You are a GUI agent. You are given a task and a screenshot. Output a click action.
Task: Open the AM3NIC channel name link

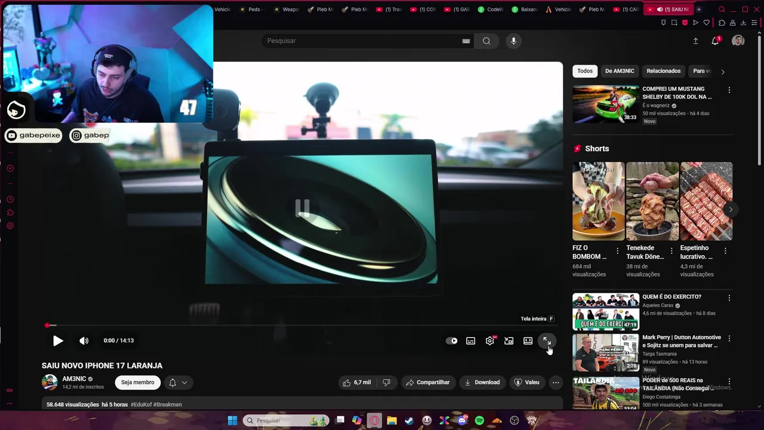(x=74, y=379)
